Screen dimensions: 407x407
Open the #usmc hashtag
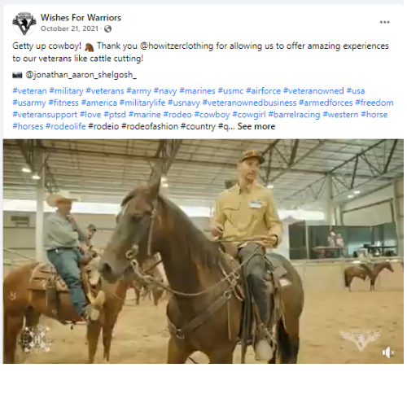pyautogui.click(x=230, y=91)
